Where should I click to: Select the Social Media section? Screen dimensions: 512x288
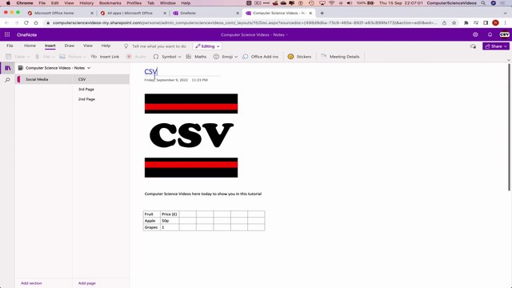[44, 79]
